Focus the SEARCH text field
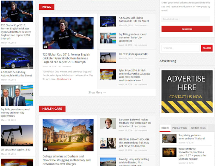215x166 pixels. (180, 48)
